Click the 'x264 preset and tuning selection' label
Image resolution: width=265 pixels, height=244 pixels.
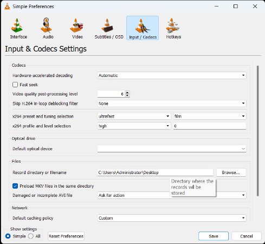click(x=43, y=116)
